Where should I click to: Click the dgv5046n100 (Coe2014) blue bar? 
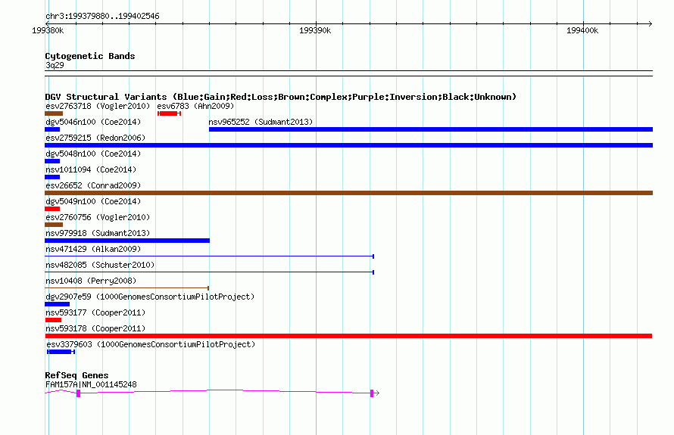[52, 129]
